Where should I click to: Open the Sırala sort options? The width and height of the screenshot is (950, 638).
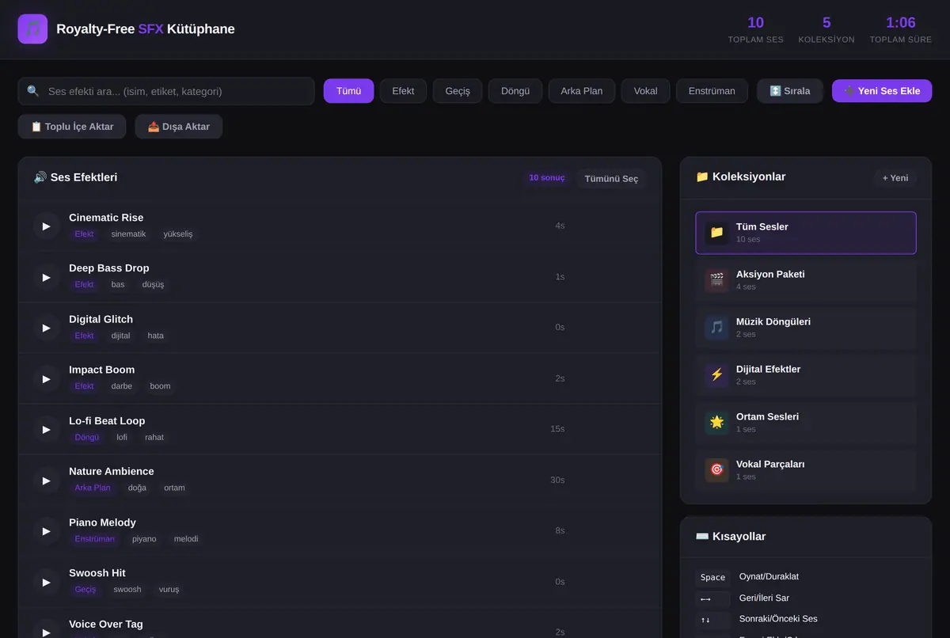[790, 91]
